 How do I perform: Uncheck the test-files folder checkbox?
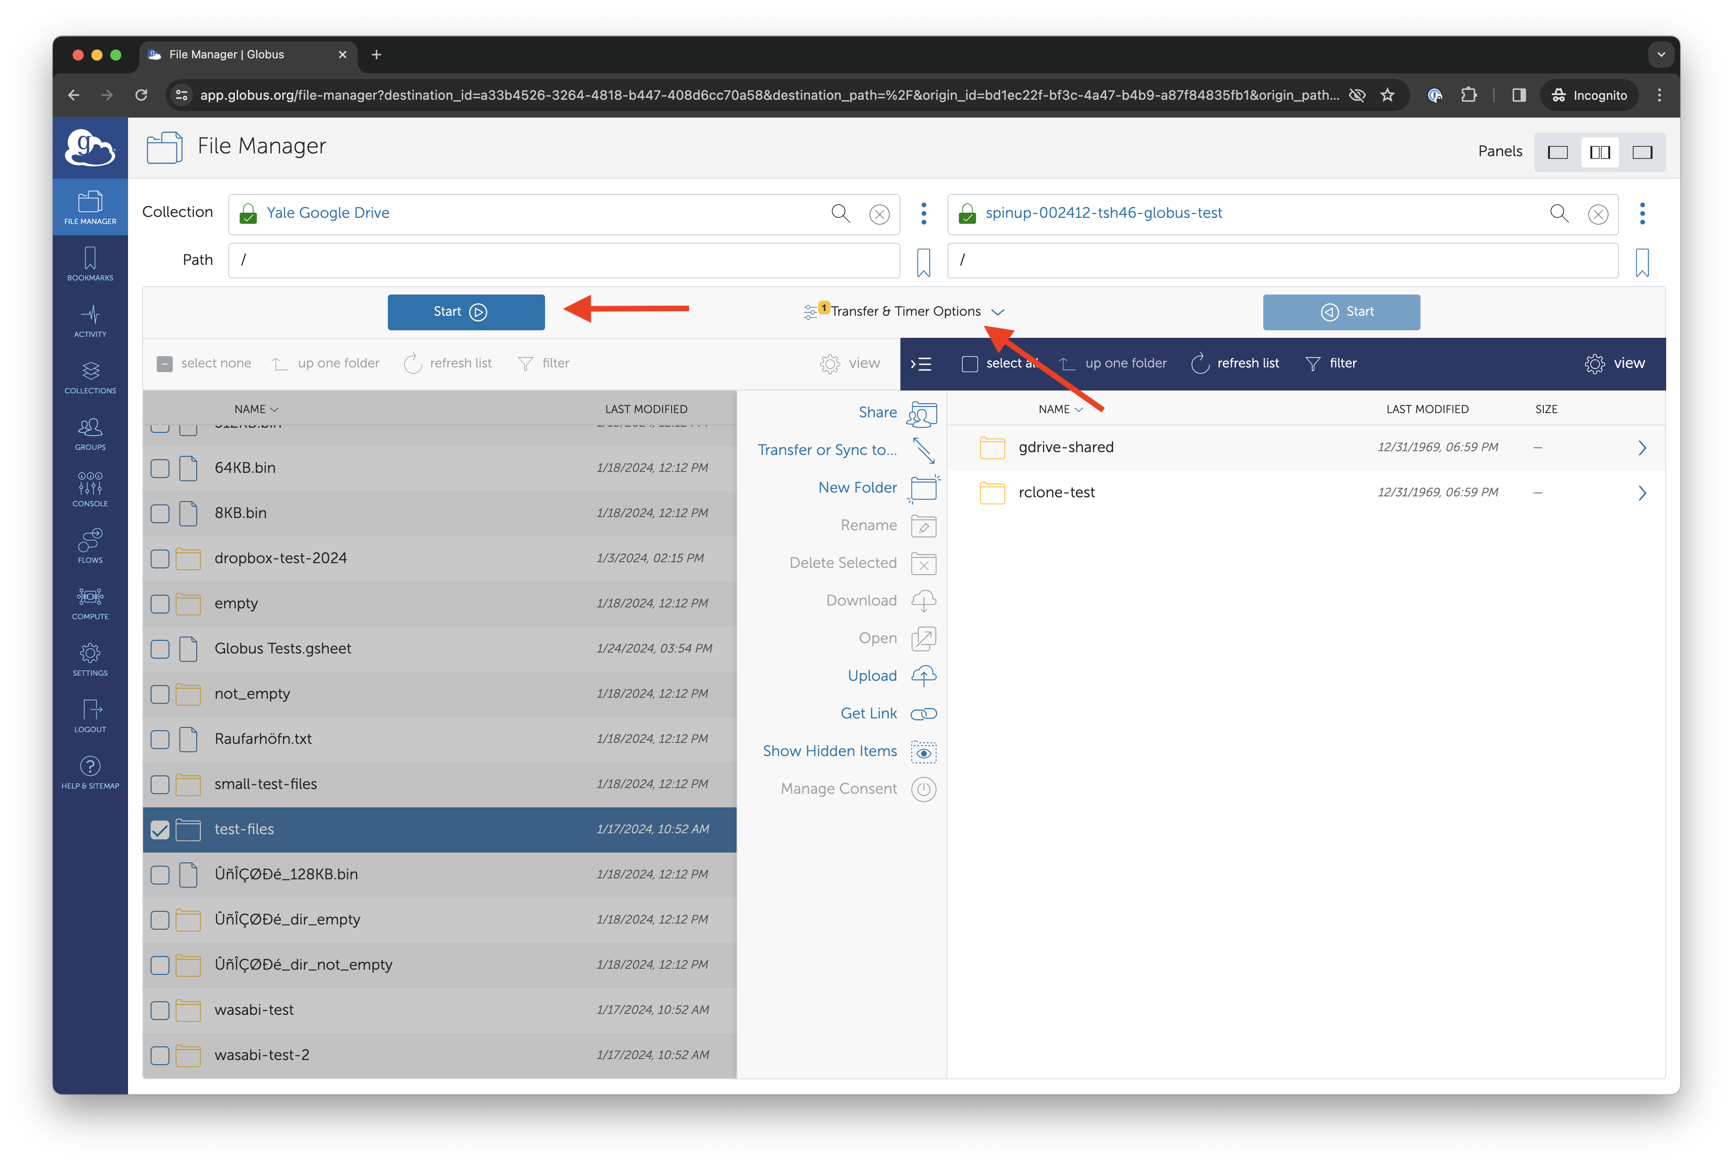pos(160,830)
